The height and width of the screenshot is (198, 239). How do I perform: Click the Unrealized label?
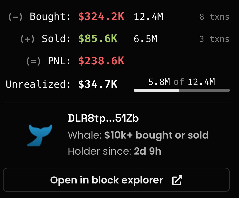[38, 84]
